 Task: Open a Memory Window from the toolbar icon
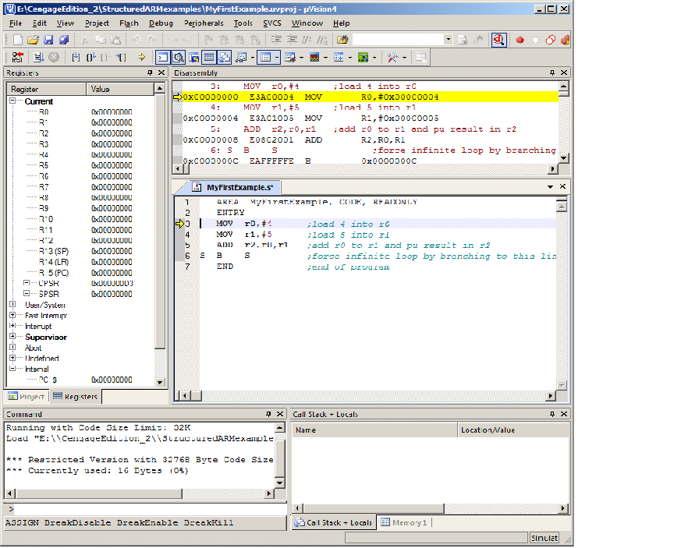coord(266,56)
